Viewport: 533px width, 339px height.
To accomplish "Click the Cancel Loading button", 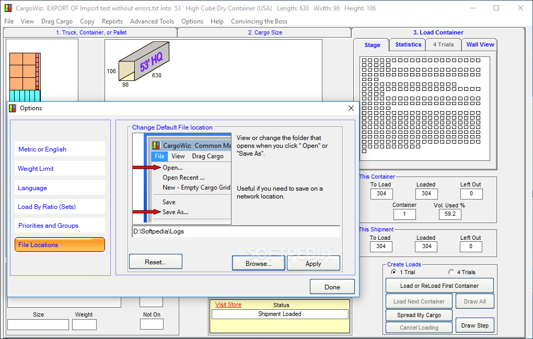I will pos(419,328).
